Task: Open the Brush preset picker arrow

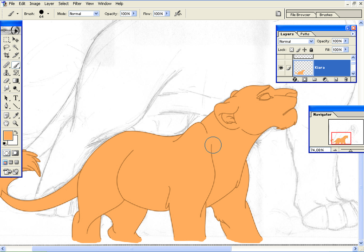Action: 48,14
